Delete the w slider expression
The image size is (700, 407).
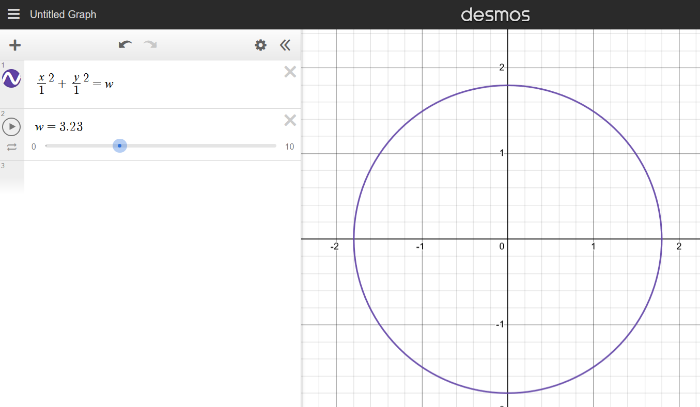(290, 120)
